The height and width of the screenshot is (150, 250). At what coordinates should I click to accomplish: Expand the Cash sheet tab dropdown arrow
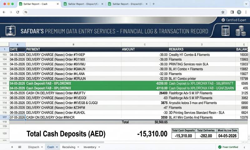[x=57, y=147]
